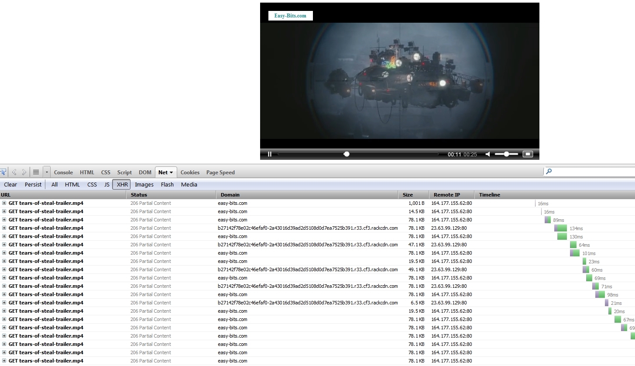
Task: Switch to the Console panel tab
Action: click(x=63, y=173)
